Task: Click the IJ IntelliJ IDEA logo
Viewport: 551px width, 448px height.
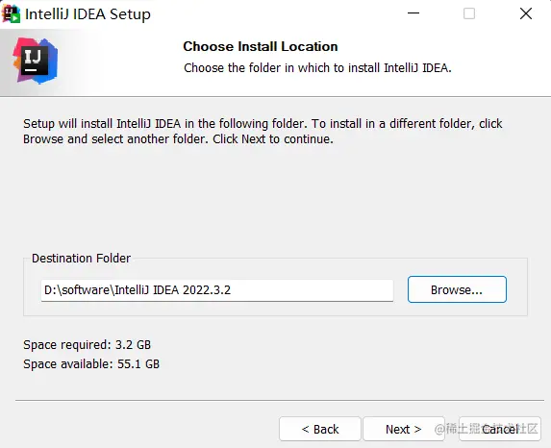Action: coord(36,61)
